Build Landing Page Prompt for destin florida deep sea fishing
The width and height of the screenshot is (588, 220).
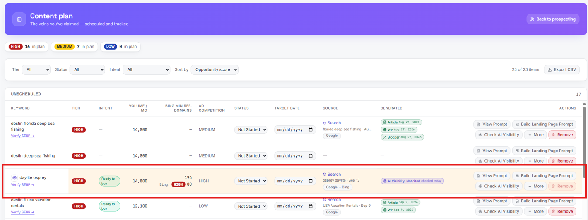[x=544, y=124]
